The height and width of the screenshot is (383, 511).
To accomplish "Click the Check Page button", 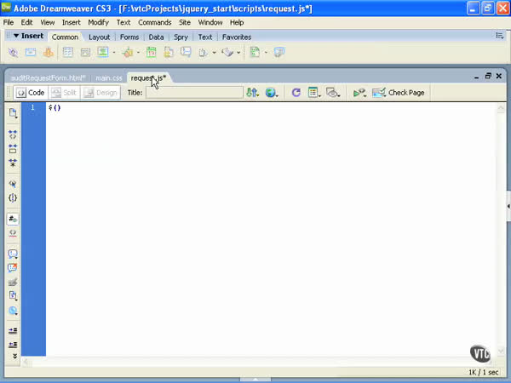I will click(x=399, y=92).
